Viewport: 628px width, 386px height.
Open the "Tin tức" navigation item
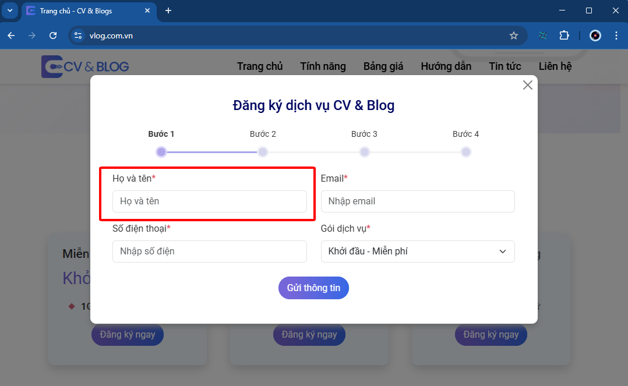[x=504, y=66]
